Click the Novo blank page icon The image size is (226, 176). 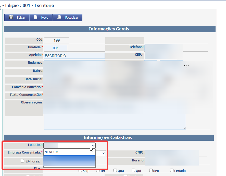click(36, 17)
